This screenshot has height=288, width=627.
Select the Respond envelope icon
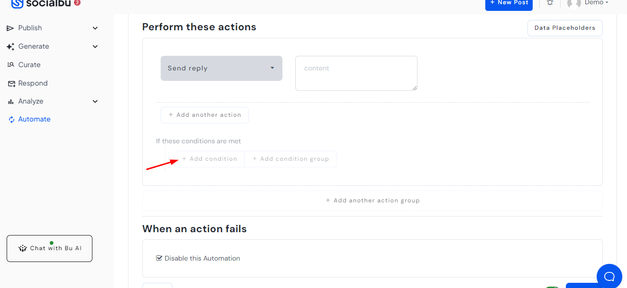(x=10, y=83)
